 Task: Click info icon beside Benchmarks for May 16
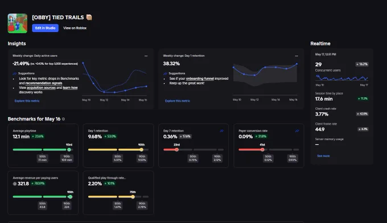(63, 119)
